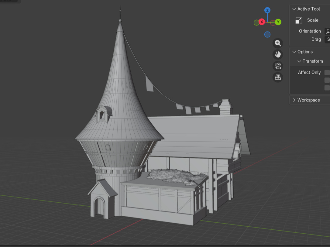
Task: Select the chimney on the house model
Action: tap(226, 107)
